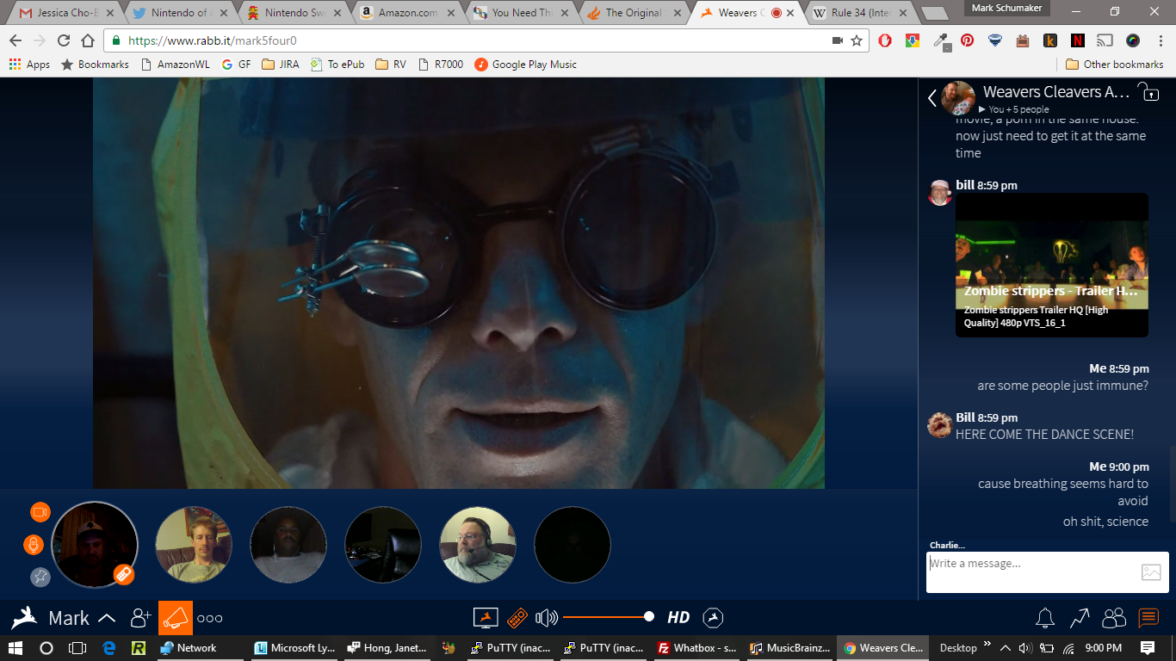Toggle the orange microphone button

tap(34, 544)
